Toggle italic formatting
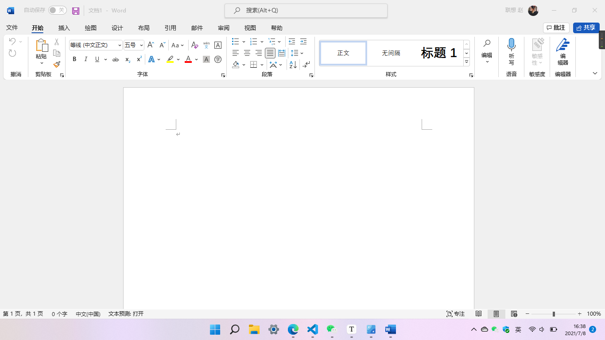The image size is (605, 340). 86,59
